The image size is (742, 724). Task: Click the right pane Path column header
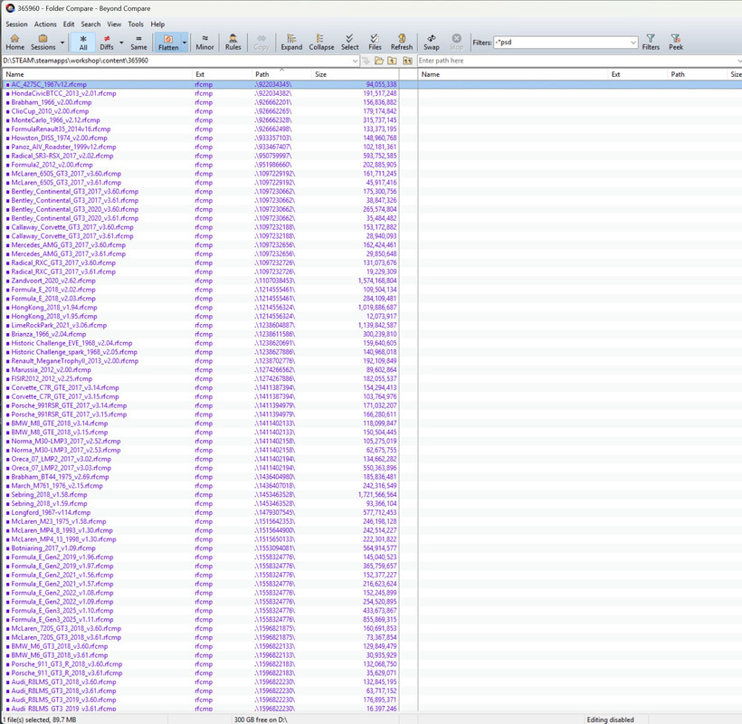pyautogui.click(x=698, y=74)
